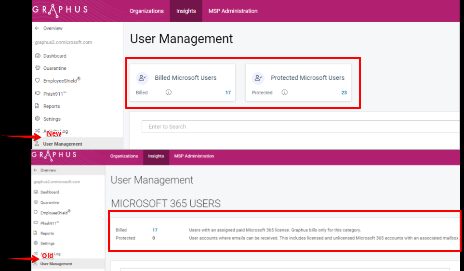Click the Billed Microsoft Users card title
Screen dimensions: 464x271
(186, 77)
